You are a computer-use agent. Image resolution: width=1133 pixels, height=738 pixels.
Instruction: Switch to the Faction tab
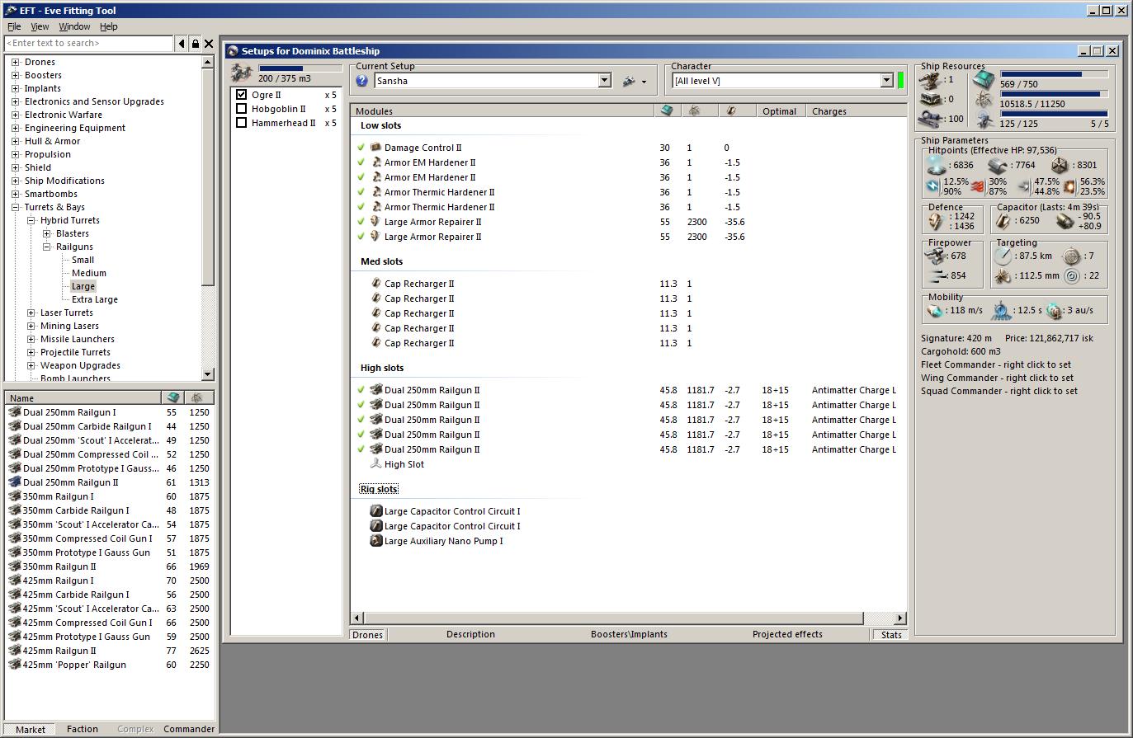83,729
